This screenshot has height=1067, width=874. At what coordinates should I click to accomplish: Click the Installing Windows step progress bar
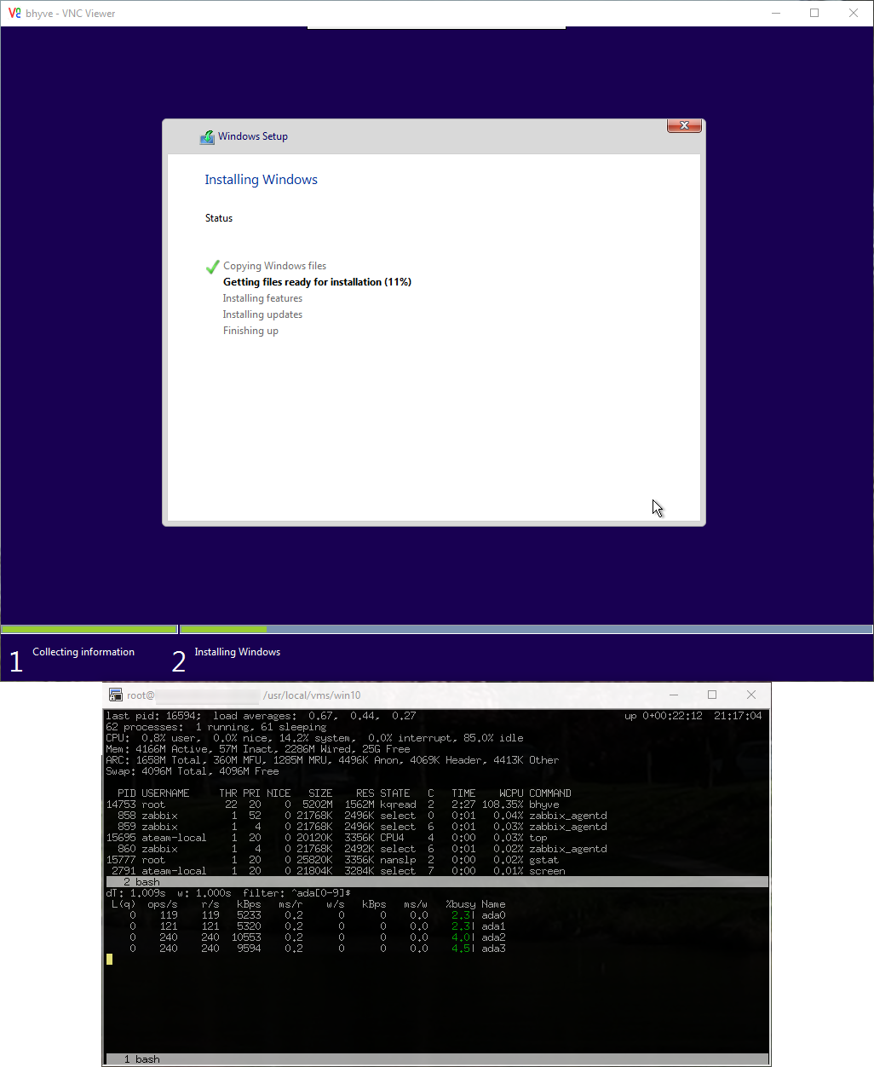pos(526,630)
